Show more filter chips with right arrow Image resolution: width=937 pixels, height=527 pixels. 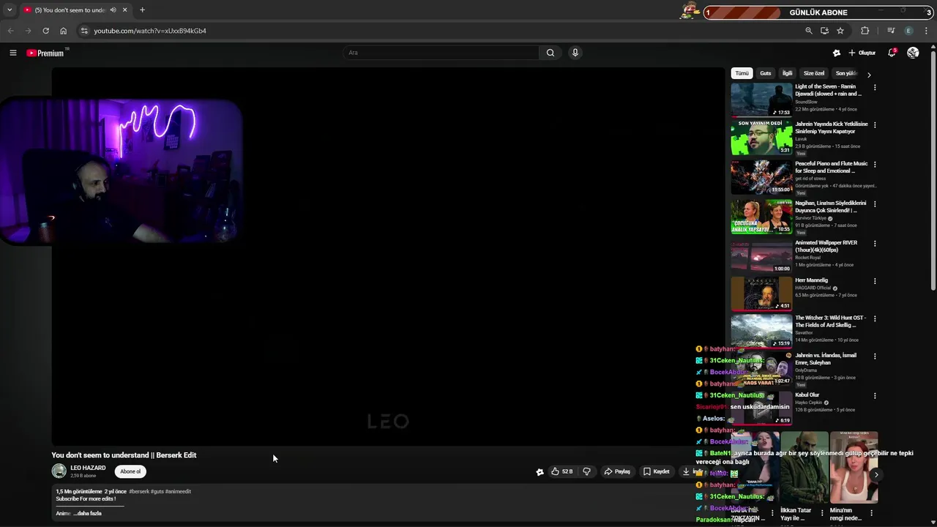point(869,74)
